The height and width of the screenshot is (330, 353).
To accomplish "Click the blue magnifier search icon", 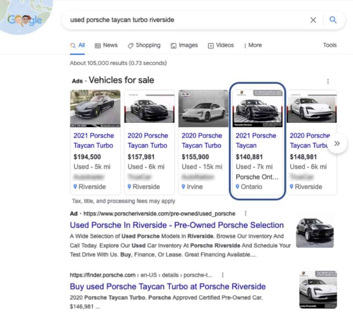I will point(333,20).
